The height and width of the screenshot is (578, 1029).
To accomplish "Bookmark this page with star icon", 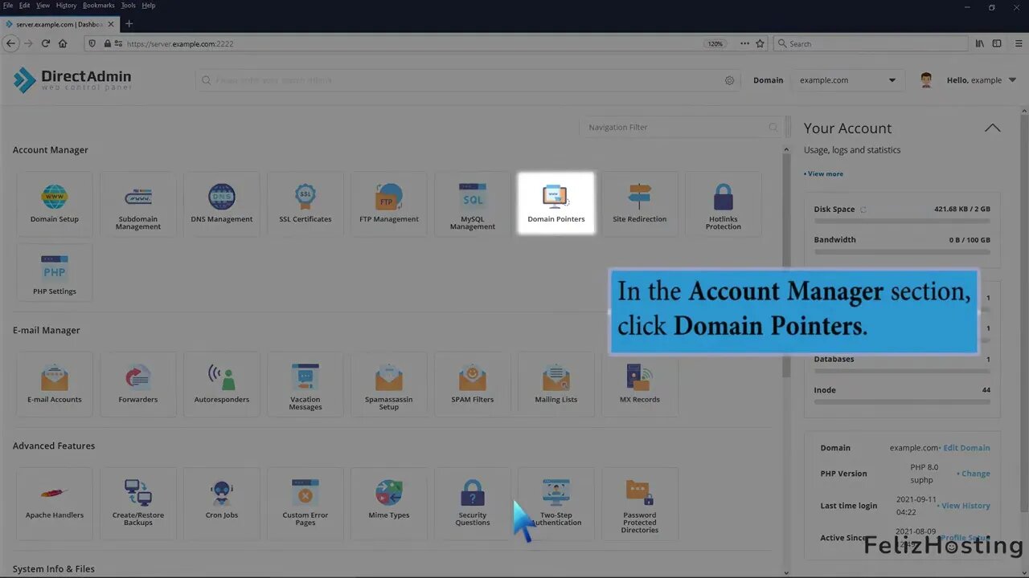I will [760, 43].
